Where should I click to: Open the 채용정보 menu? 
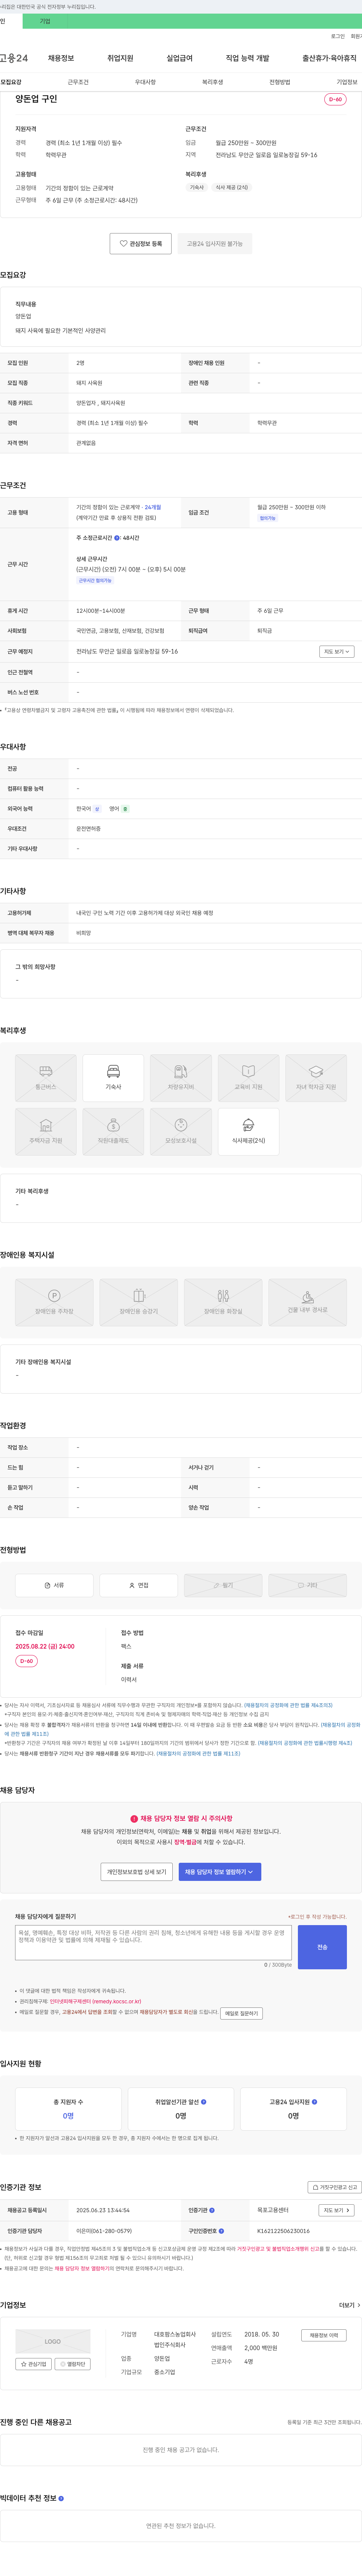[x=61, y=59]
